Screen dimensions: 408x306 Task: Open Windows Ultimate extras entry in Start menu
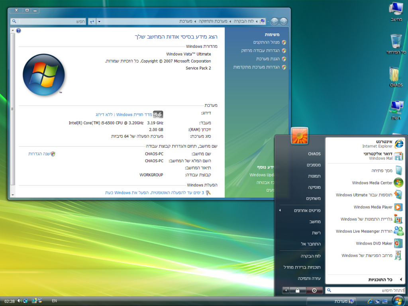click(365, 194)
